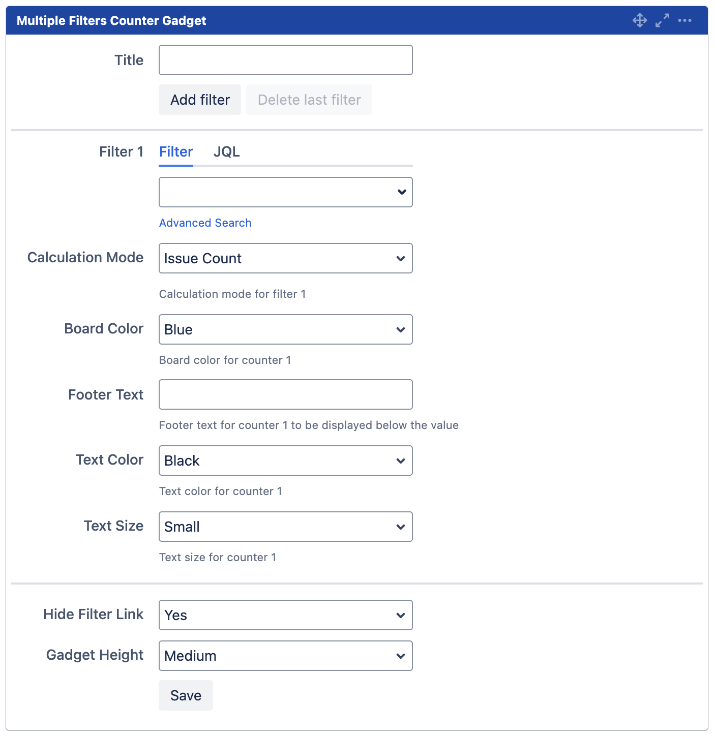Click inside the Footer Text field
Screen dimensions: 714x736
[x=285, y=394]
